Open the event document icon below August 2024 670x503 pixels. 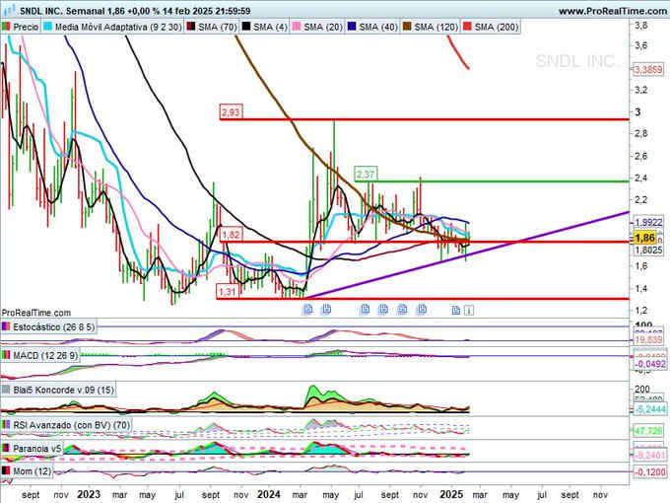[383, 309]
